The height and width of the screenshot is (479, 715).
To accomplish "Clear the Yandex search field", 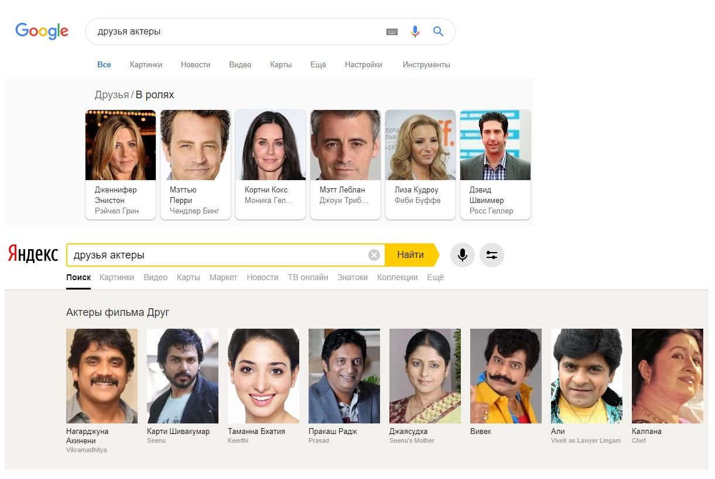I will (x=374, y=255).
